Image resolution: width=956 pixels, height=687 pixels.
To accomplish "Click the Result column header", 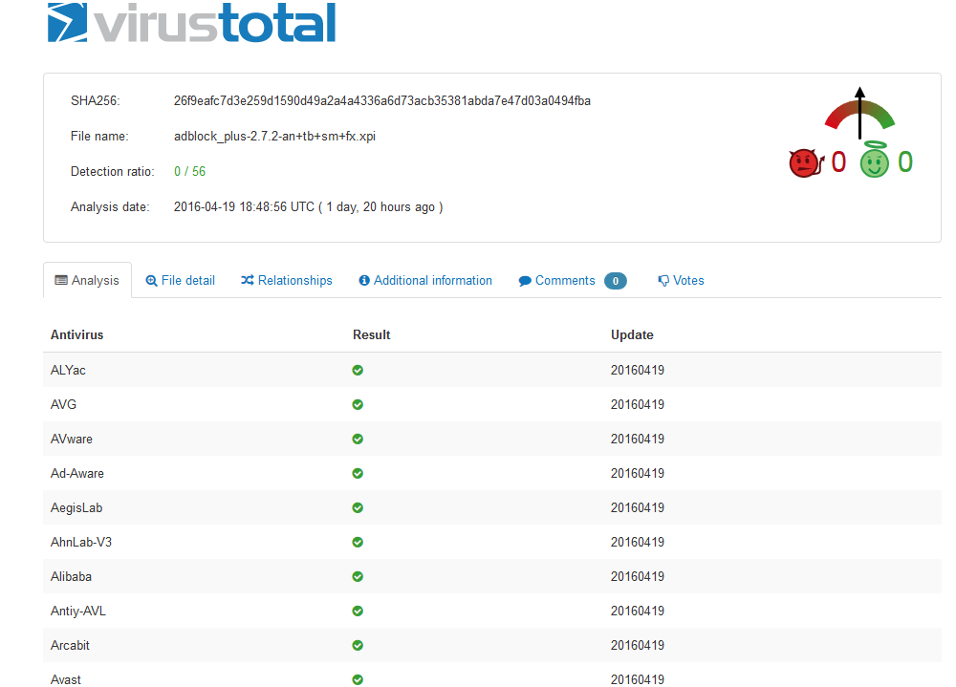I will [371, 334].
